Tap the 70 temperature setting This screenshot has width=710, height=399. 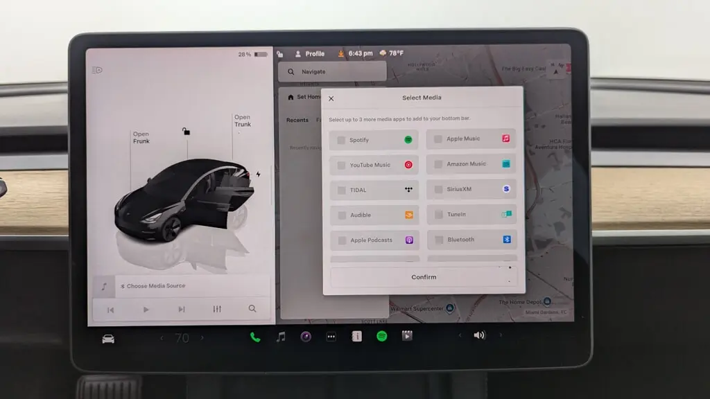coord(182,338)
